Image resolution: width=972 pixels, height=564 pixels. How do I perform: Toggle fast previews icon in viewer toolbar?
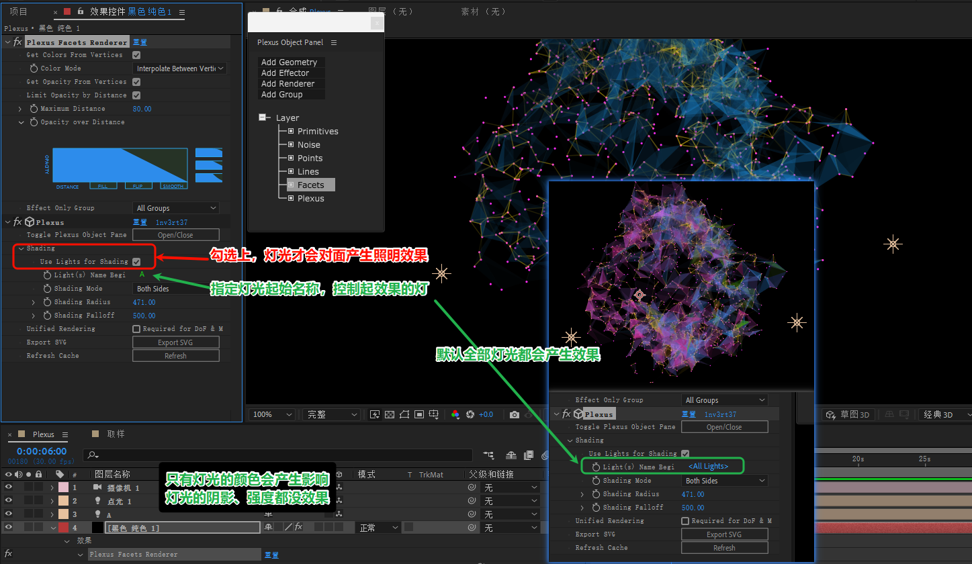coord(375,415)
